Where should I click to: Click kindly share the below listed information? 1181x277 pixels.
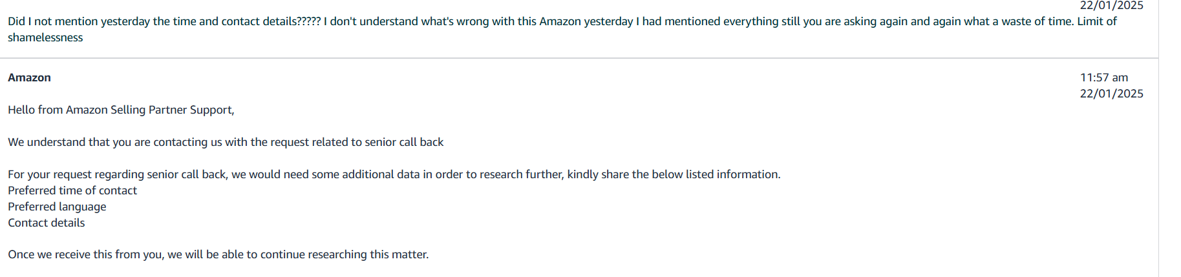point(674,174)
